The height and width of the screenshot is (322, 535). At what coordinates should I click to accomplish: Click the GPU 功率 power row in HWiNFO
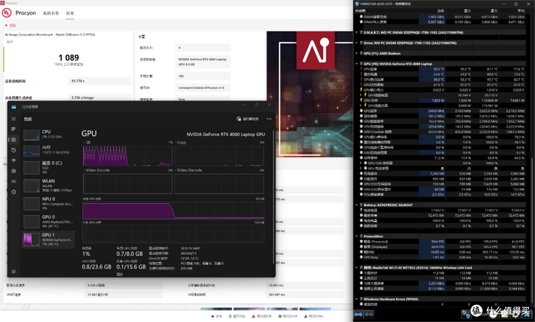[x=442, y=100]
